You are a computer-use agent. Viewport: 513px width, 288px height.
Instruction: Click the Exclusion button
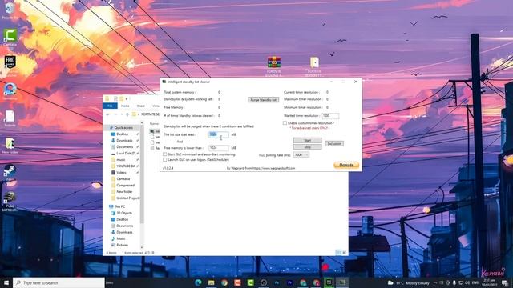[x=334, y=144]
